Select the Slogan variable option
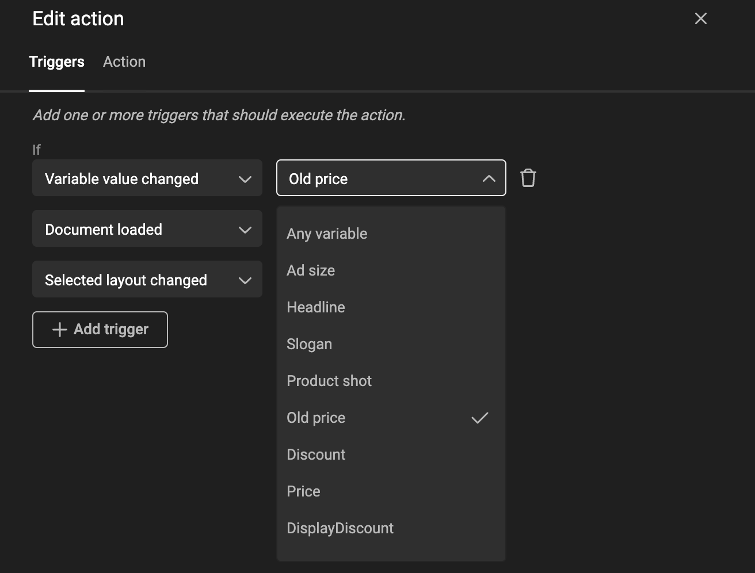The image size is (755, 573). pyautogui.click(x=391, y=344)
